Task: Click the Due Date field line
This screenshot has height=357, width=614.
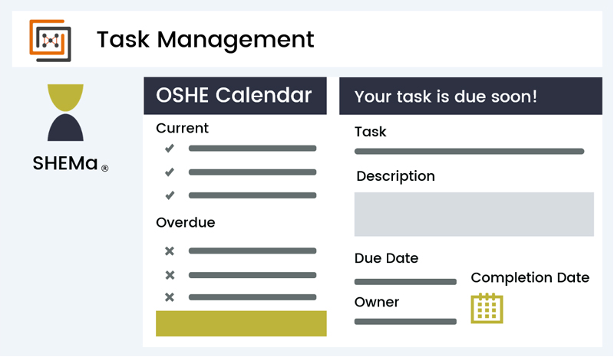Action: (405, 281)
